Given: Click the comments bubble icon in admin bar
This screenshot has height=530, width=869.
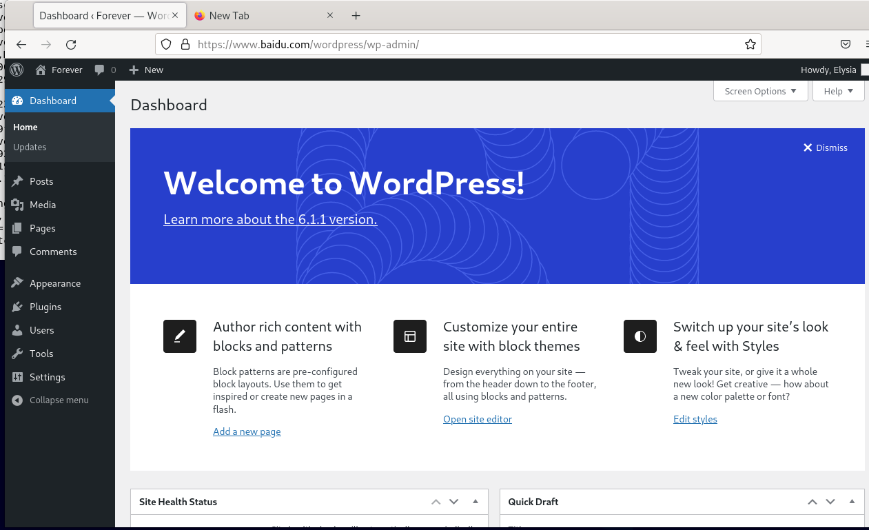Looking at the screenshot, I should [x=100, y=70].
